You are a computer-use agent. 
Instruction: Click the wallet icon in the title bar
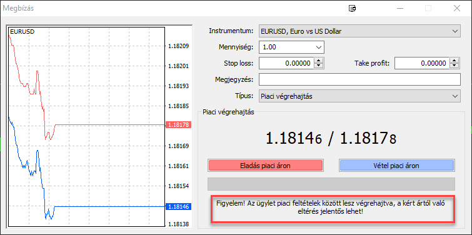[352, 8]
